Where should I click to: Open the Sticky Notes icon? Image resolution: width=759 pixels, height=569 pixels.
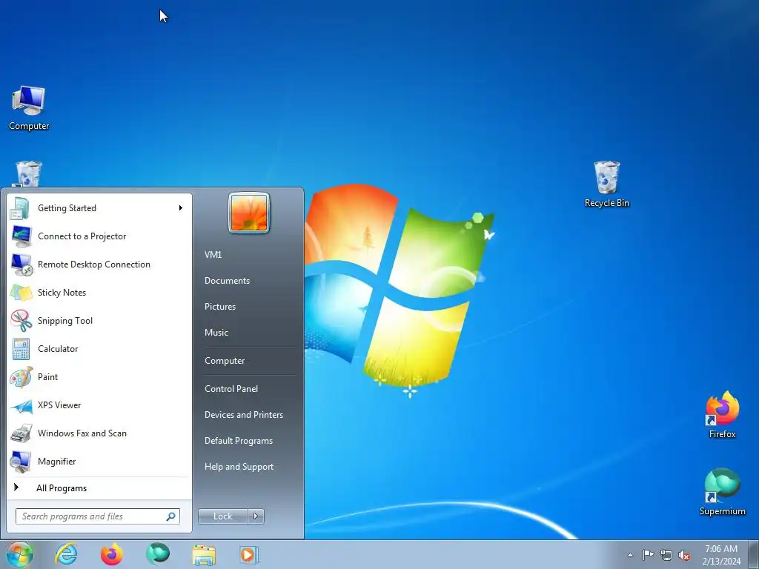coord(20,292)
